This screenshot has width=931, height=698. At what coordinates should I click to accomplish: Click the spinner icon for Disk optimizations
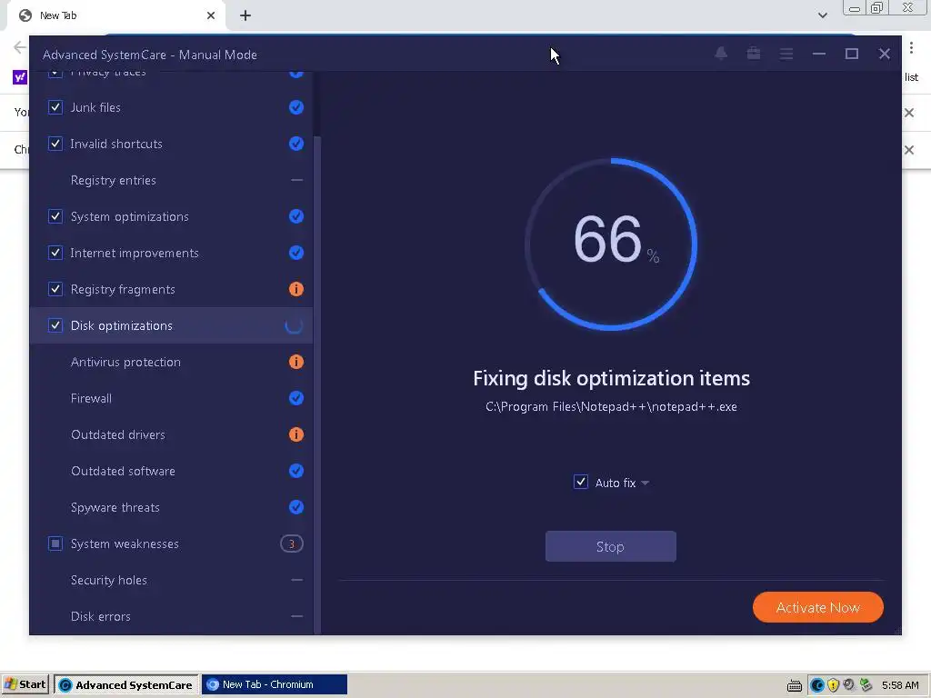(294, 325)
